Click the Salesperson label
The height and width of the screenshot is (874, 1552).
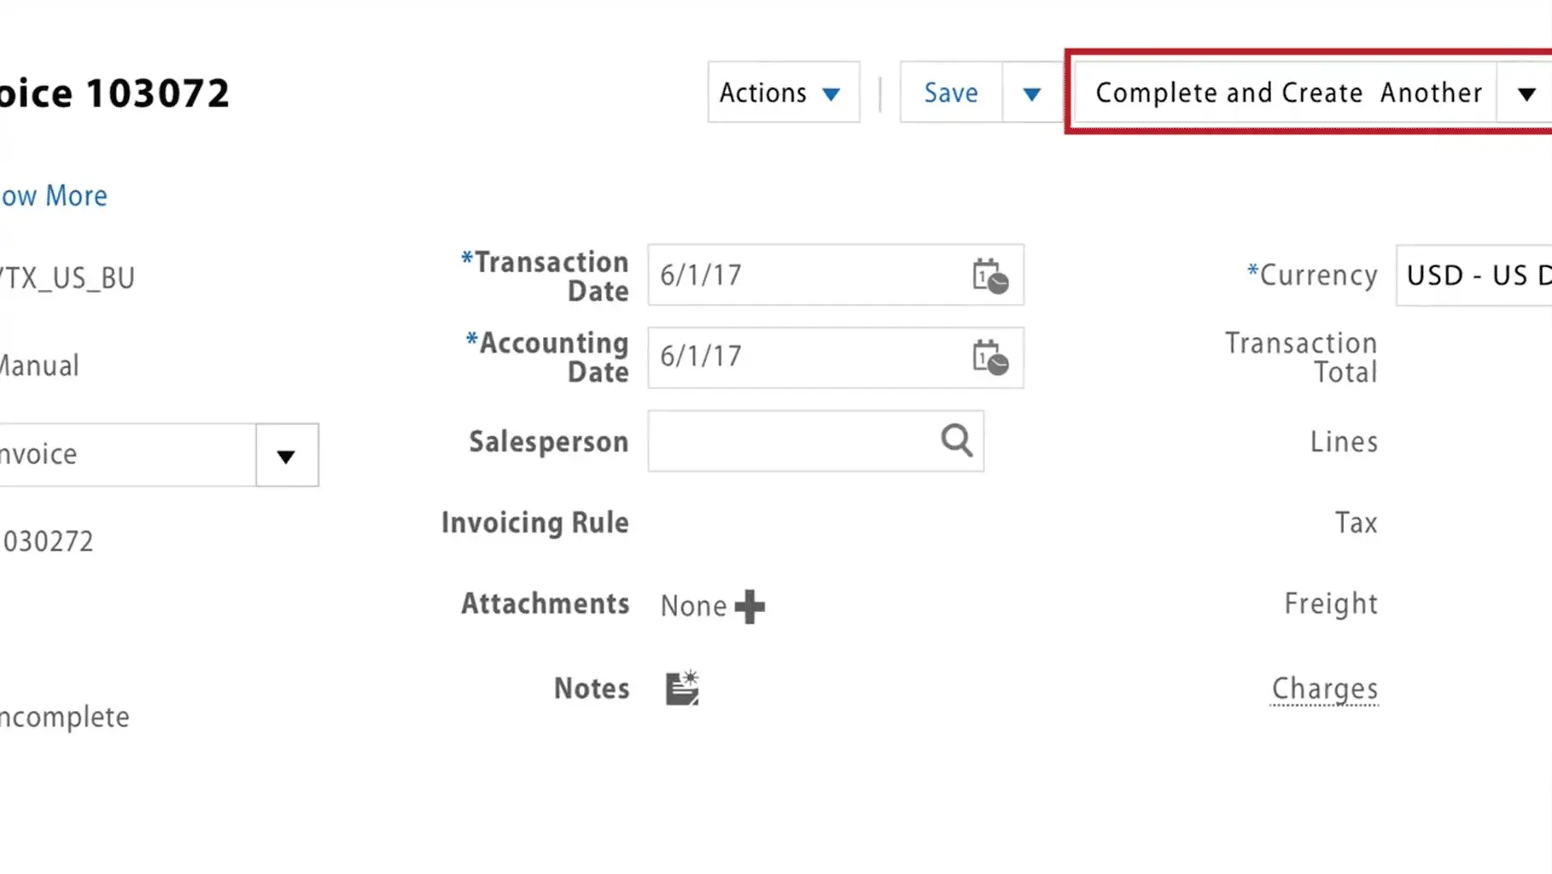548,441
